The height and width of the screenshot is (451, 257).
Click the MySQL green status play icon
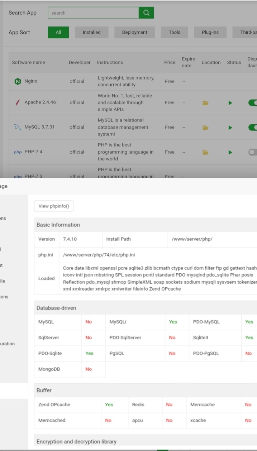point(230,128)
